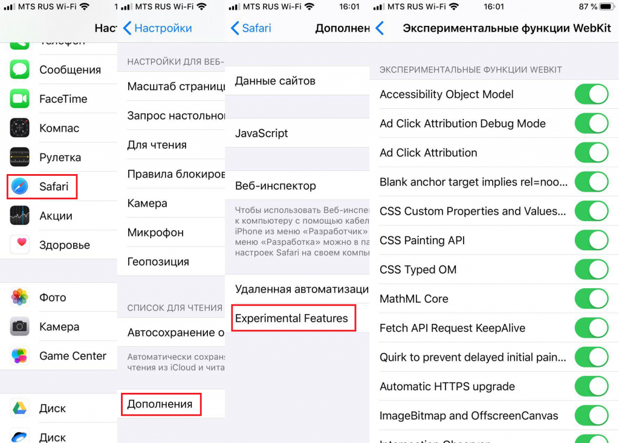The image size is (619, 443).
Task: Tap back arrow on WebKit features screen
Action: pos(380,28)
